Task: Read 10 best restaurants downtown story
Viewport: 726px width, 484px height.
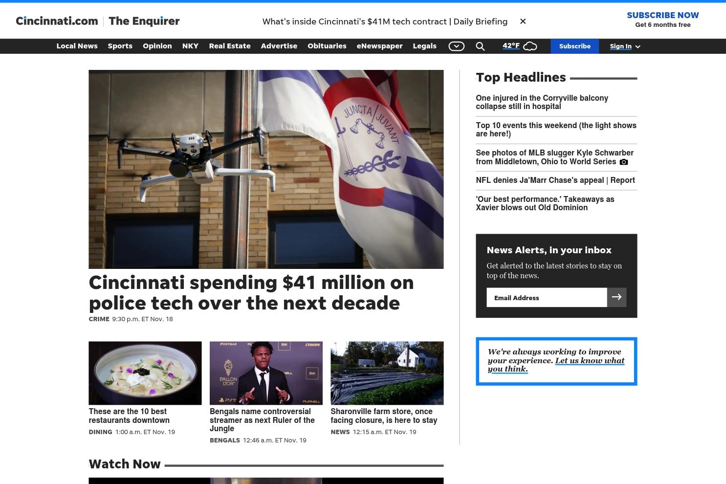Action: point(129,416)
